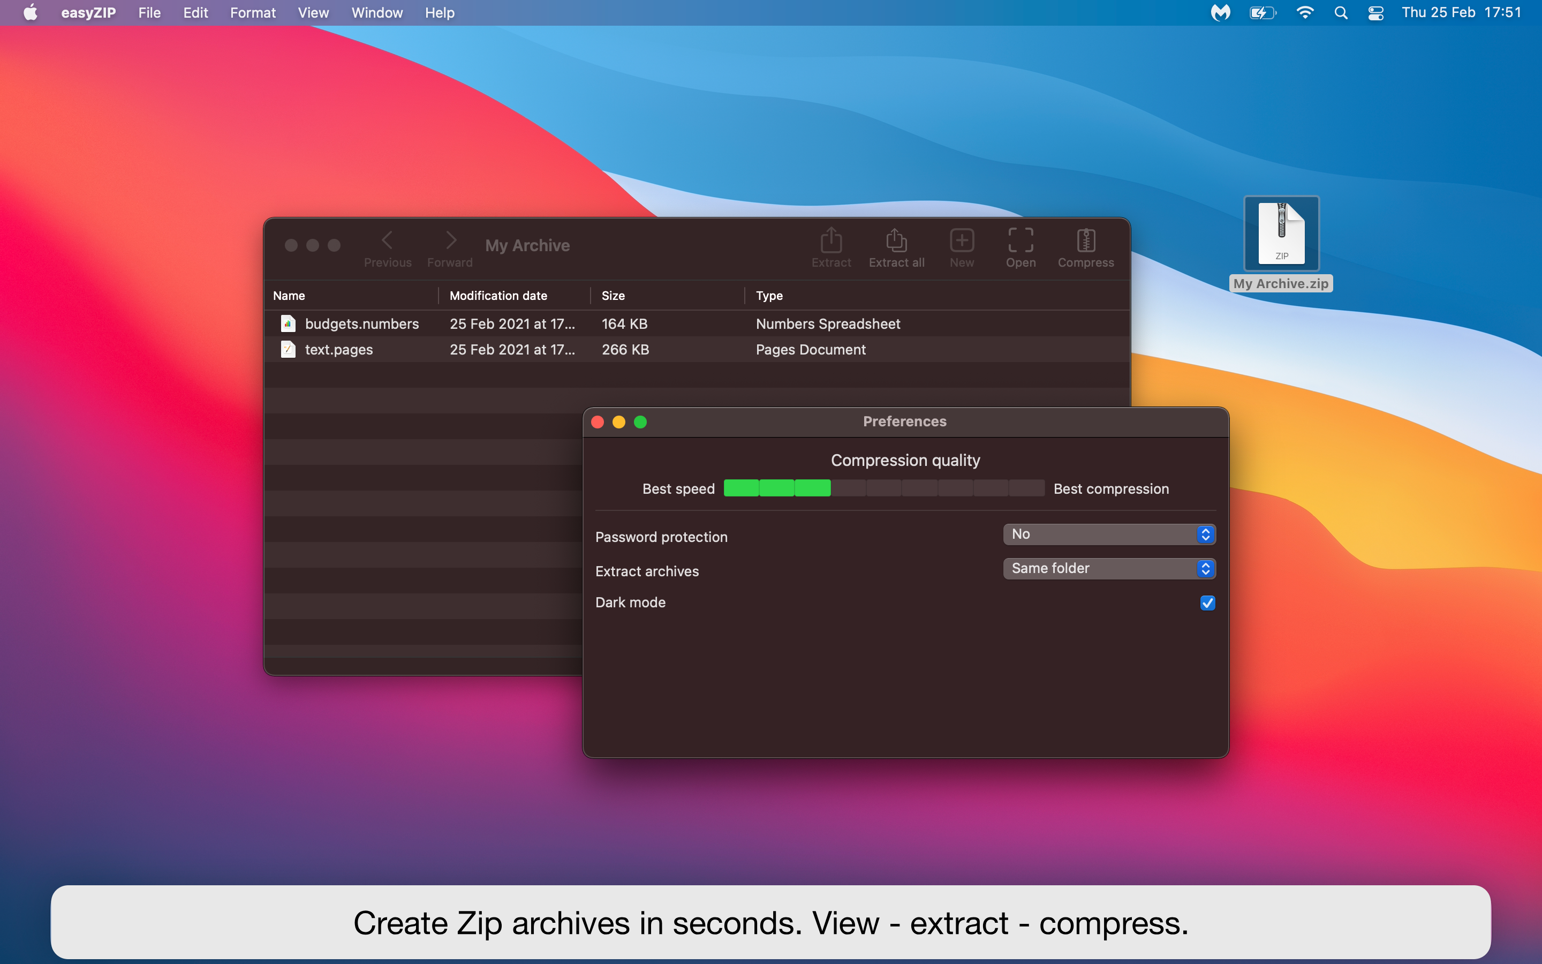1542x964 pixels.
Task: Open the File menu
Action: coord(149,13)
